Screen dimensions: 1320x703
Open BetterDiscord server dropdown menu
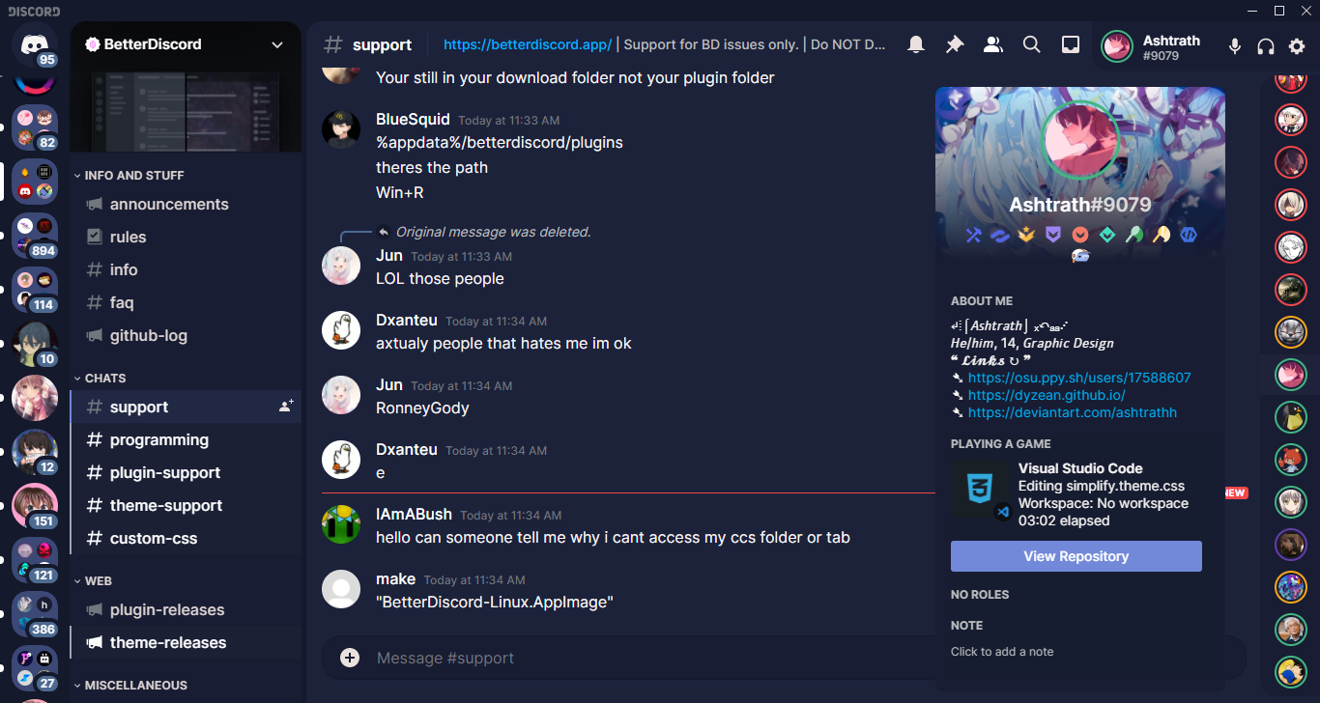pos(277,44)
